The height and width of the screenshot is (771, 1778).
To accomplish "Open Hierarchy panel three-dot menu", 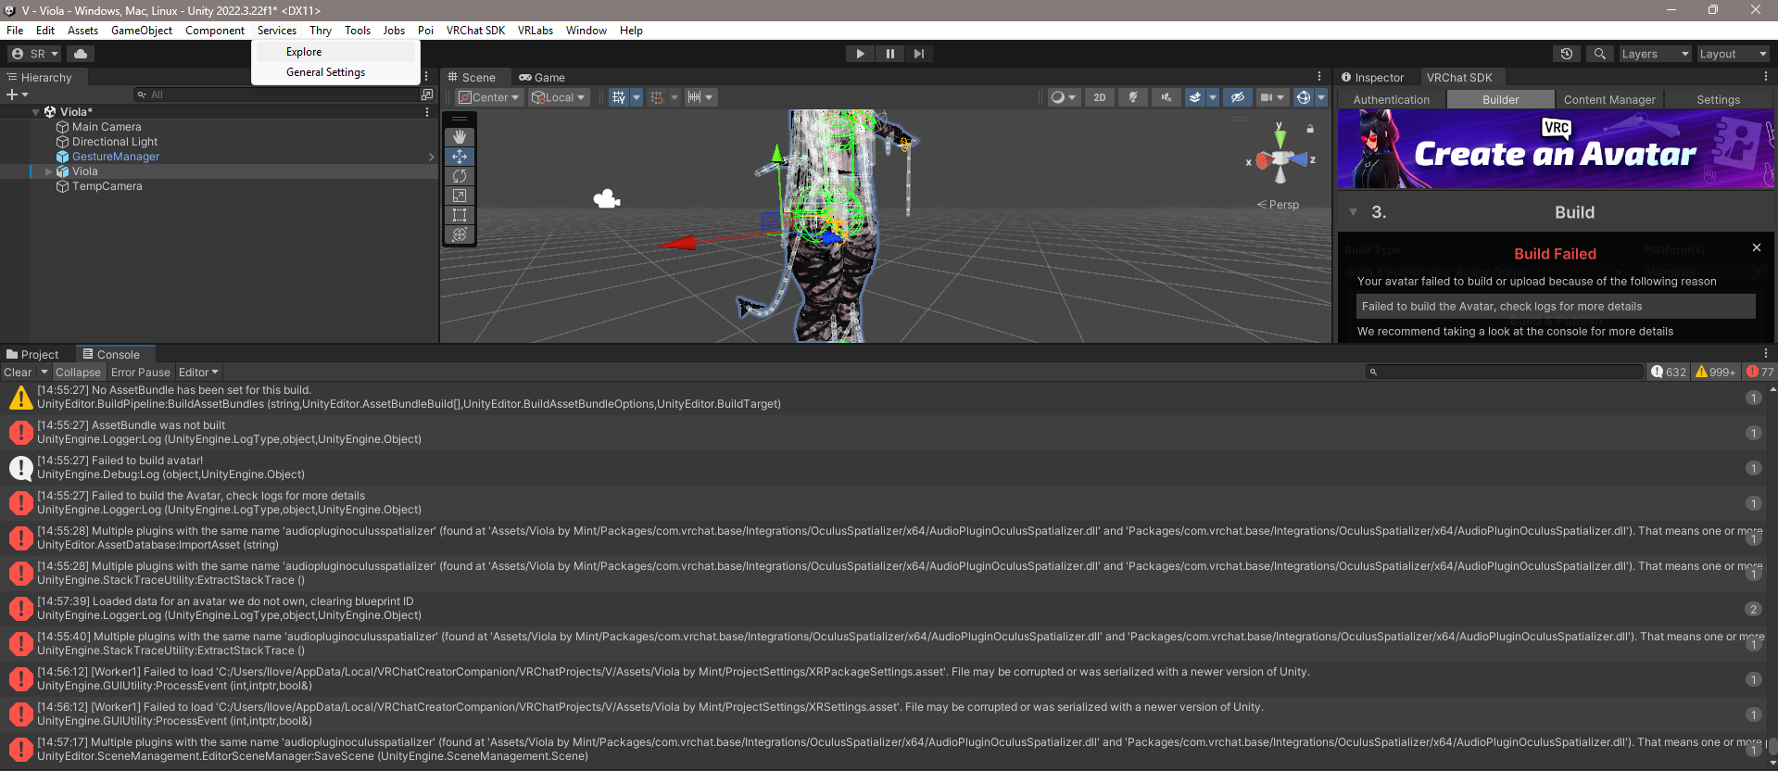I will (426, 77).
